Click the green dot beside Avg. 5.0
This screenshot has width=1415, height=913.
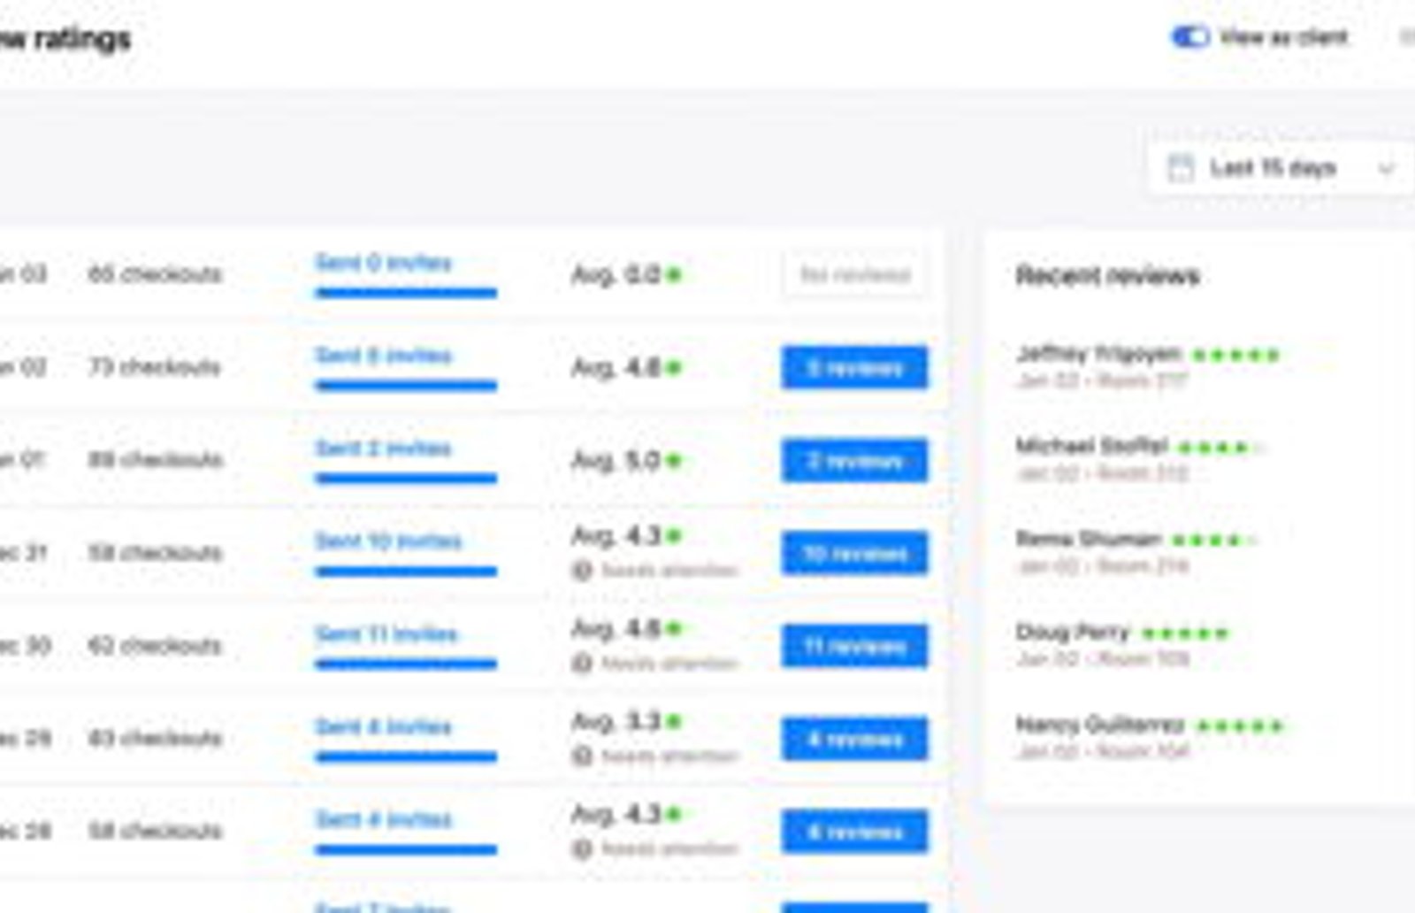pos(674,460)
